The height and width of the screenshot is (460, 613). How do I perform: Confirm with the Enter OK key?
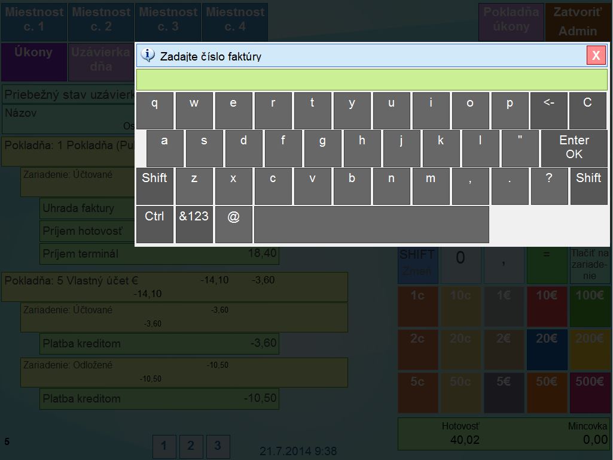pos(574,147)
